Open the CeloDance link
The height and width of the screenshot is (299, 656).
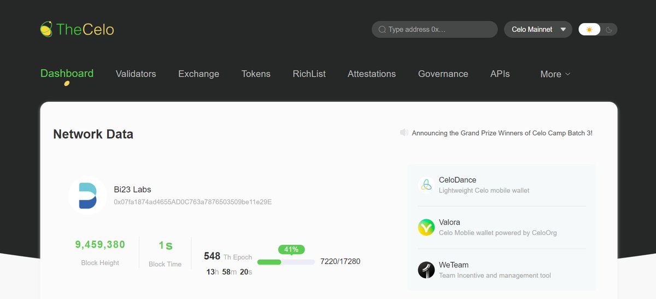point(457,180)
